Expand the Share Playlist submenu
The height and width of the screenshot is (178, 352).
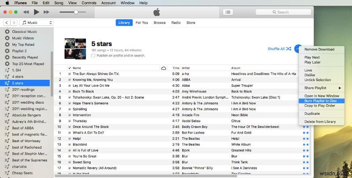click(x=322, y=88)
